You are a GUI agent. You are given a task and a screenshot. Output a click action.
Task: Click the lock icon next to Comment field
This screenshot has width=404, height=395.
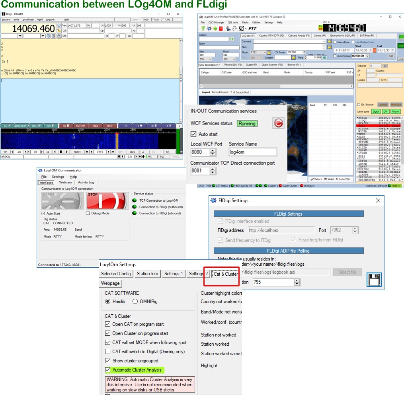tap(329, 41)
